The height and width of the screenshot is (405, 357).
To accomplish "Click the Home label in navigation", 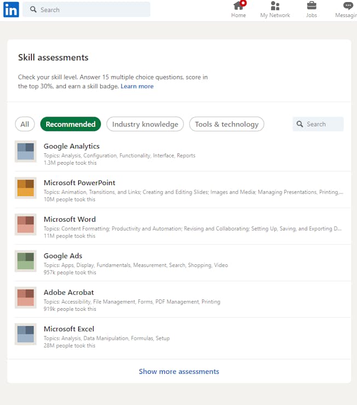I will tap(238, 15).
